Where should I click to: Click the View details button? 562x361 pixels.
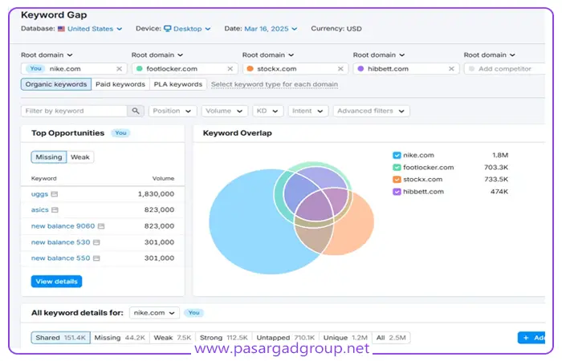coord(56,282)
